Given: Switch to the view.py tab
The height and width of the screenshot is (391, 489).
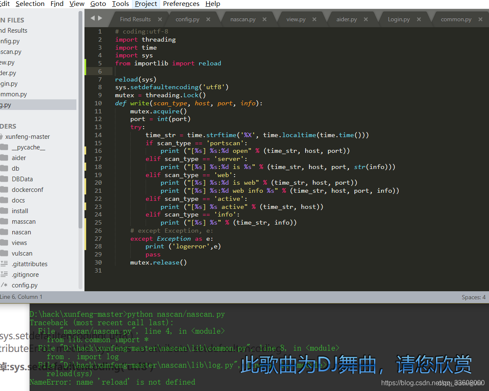Looking at the screenshot, I should 296,20.
